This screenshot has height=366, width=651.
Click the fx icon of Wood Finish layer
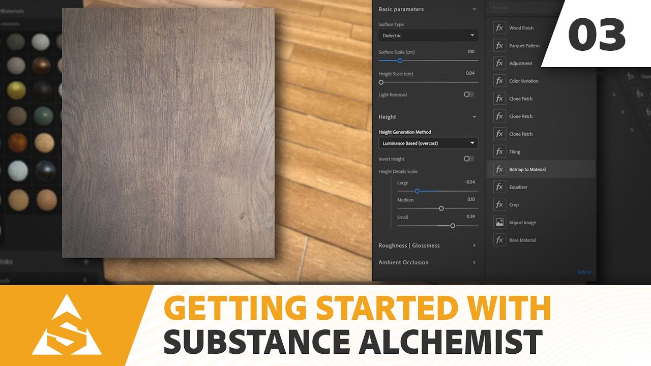(x=499, y=28)
